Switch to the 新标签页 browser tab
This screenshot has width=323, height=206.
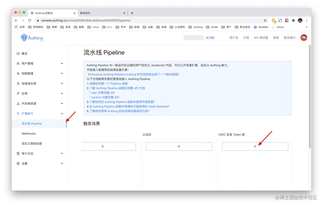pyautogui.click(x=103, y=13)
